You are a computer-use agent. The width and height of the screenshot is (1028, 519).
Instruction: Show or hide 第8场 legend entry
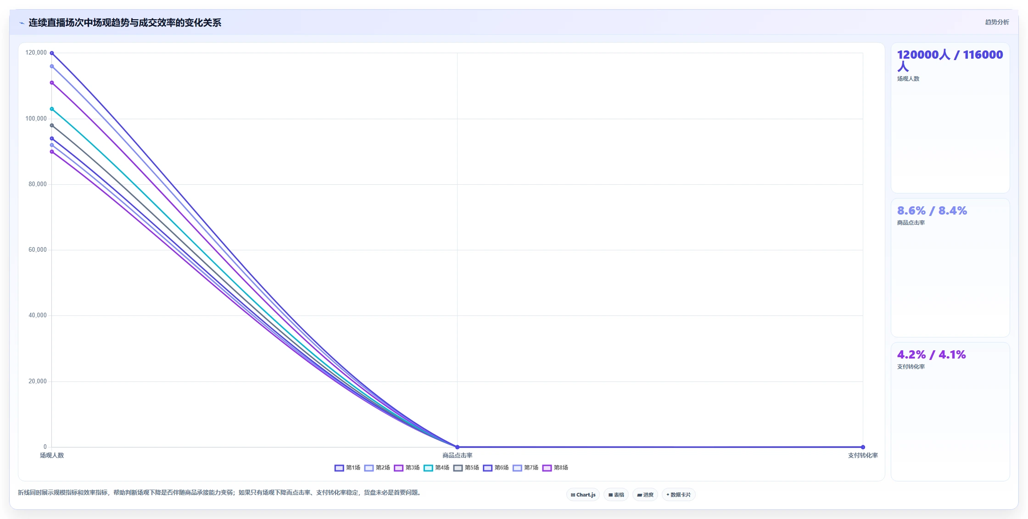click(555, 468)
